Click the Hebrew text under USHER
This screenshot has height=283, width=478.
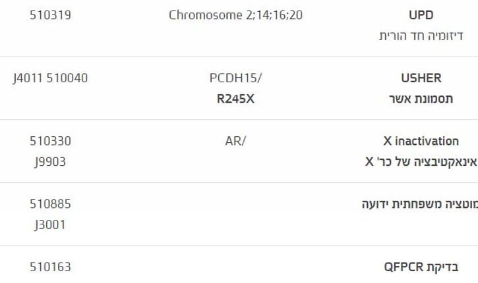tap(421, 99)
